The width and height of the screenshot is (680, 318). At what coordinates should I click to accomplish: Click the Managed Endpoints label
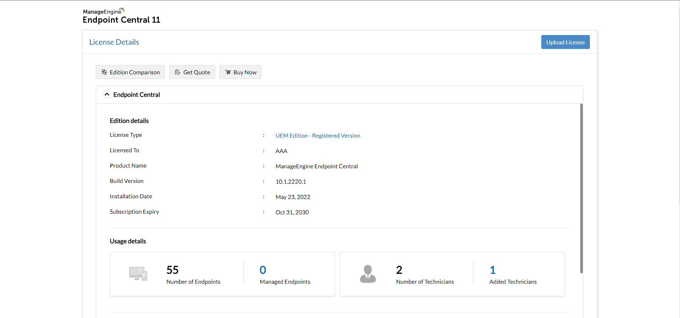285,282
